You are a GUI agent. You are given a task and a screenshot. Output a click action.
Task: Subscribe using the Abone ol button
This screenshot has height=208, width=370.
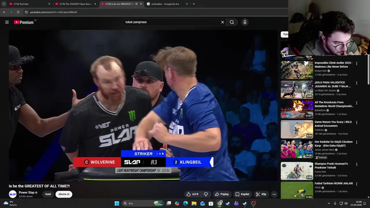tap(64, 194)
